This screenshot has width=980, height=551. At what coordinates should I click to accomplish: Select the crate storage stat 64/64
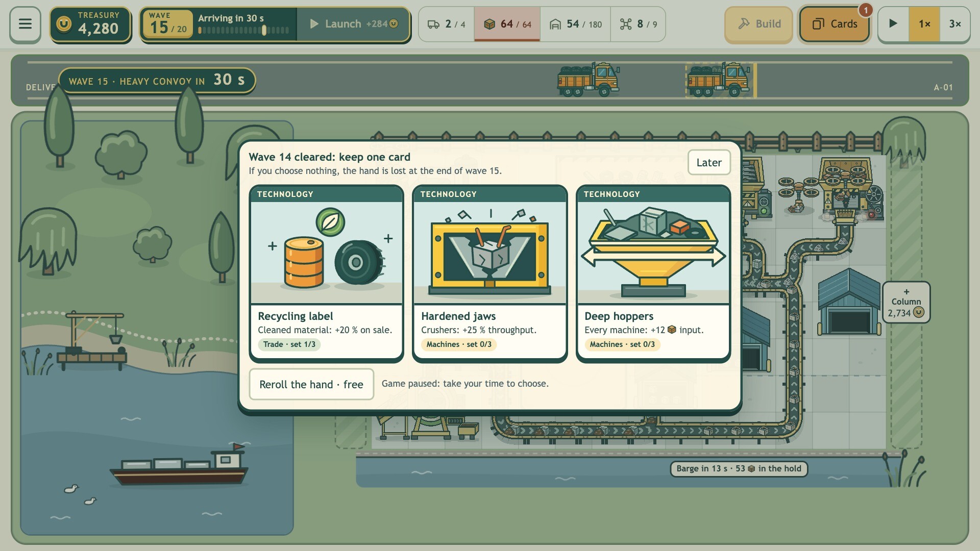[507, 24]
